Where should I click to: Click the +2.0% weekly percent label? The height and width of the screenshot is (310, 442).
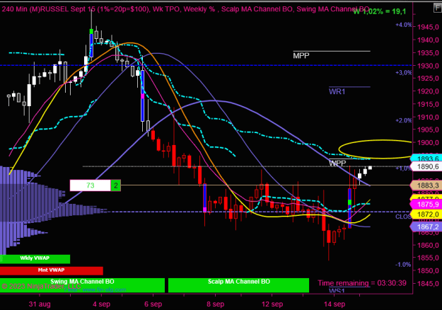pyautogui.click(x=403, y=120)
